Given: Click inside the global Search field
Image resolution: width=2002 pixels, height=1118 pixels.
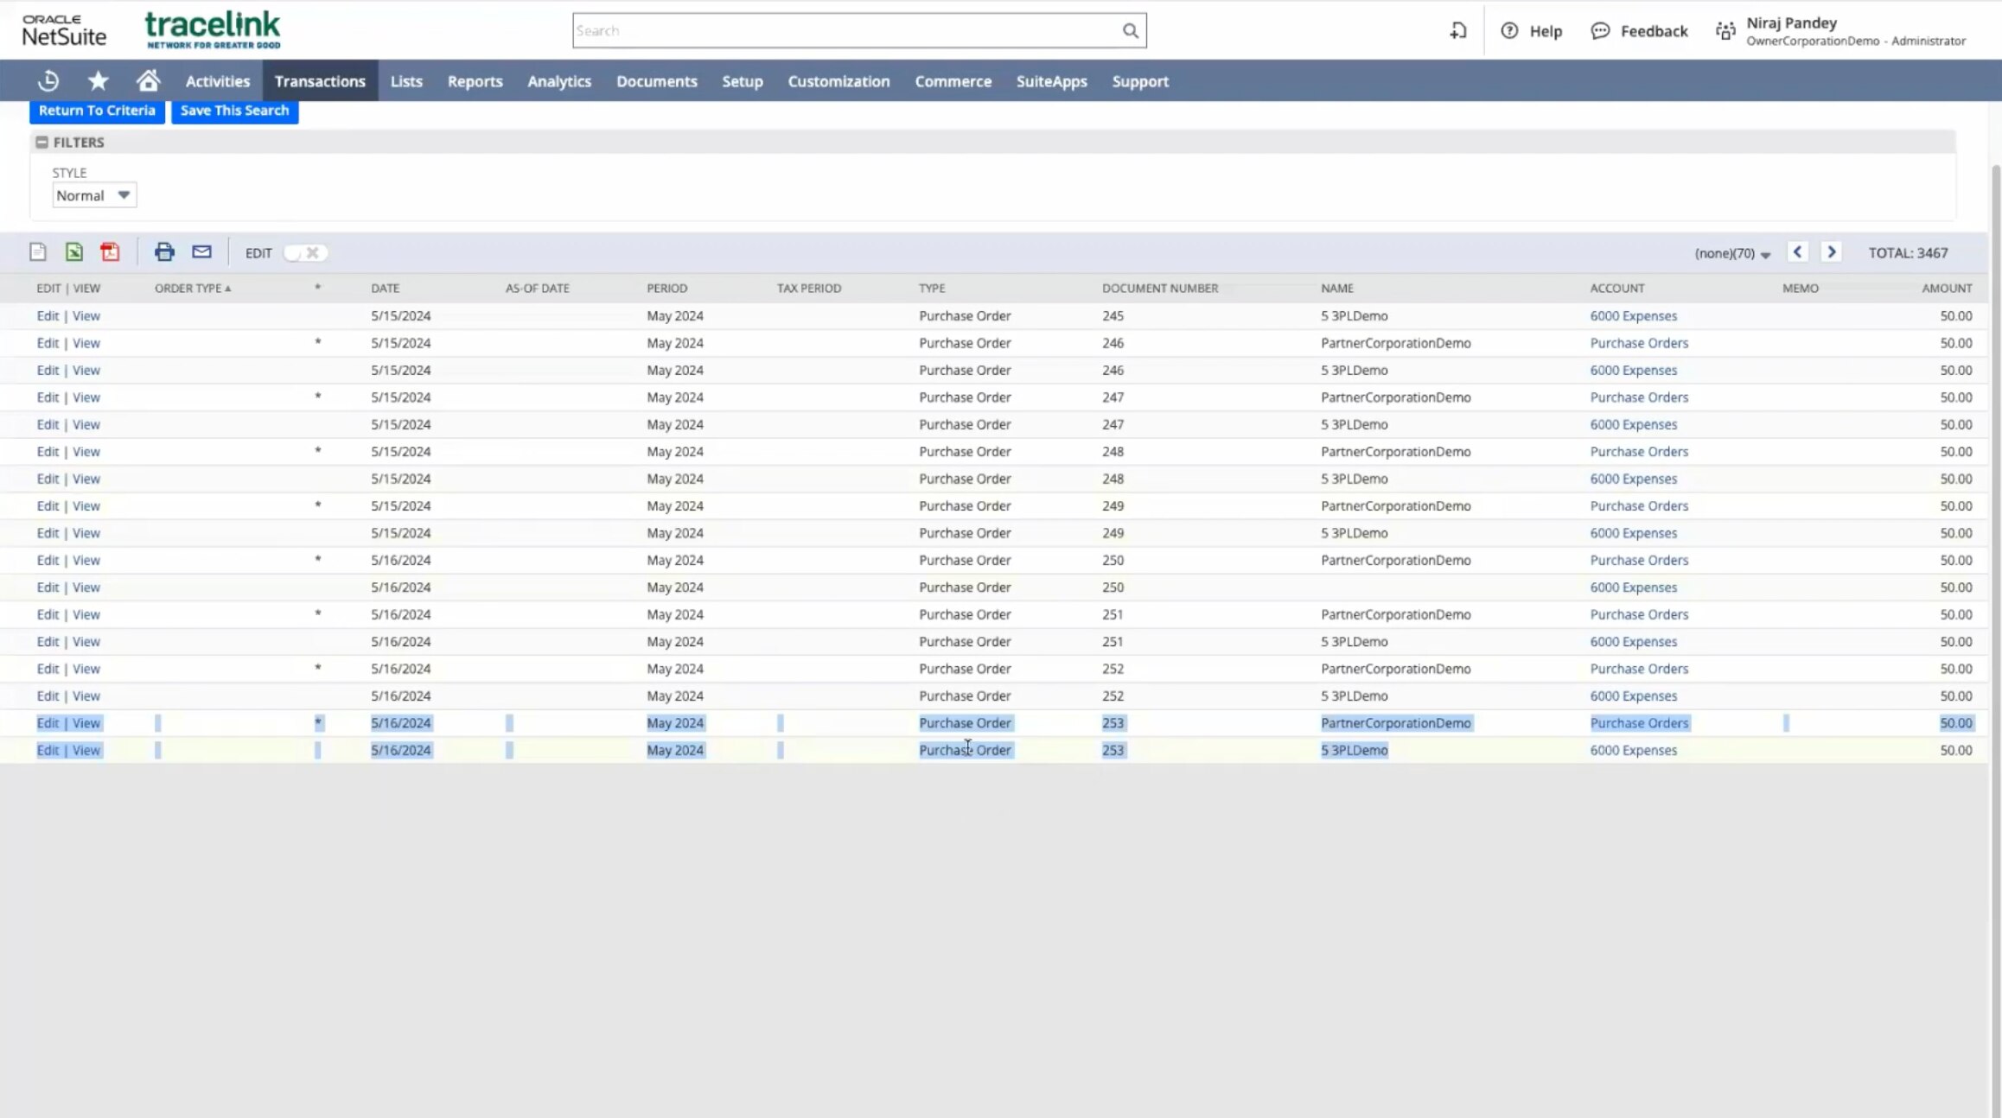Looking at the screenshot, I should pyautogui.click(x=843, y=30).
